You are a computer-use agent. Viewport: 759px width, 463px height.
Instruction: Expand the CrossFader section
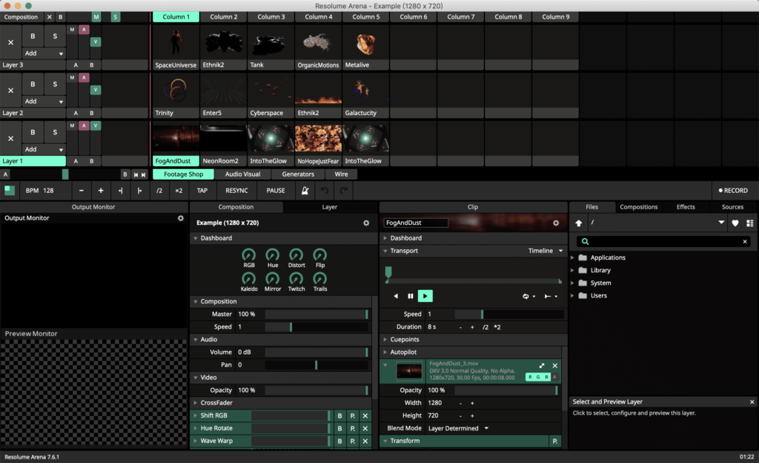point(196,403)
